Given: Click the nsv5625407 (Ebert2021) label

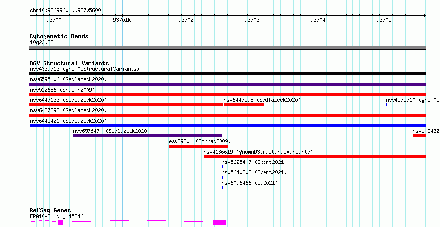Looking at the screenshot, I should [254, 162].
